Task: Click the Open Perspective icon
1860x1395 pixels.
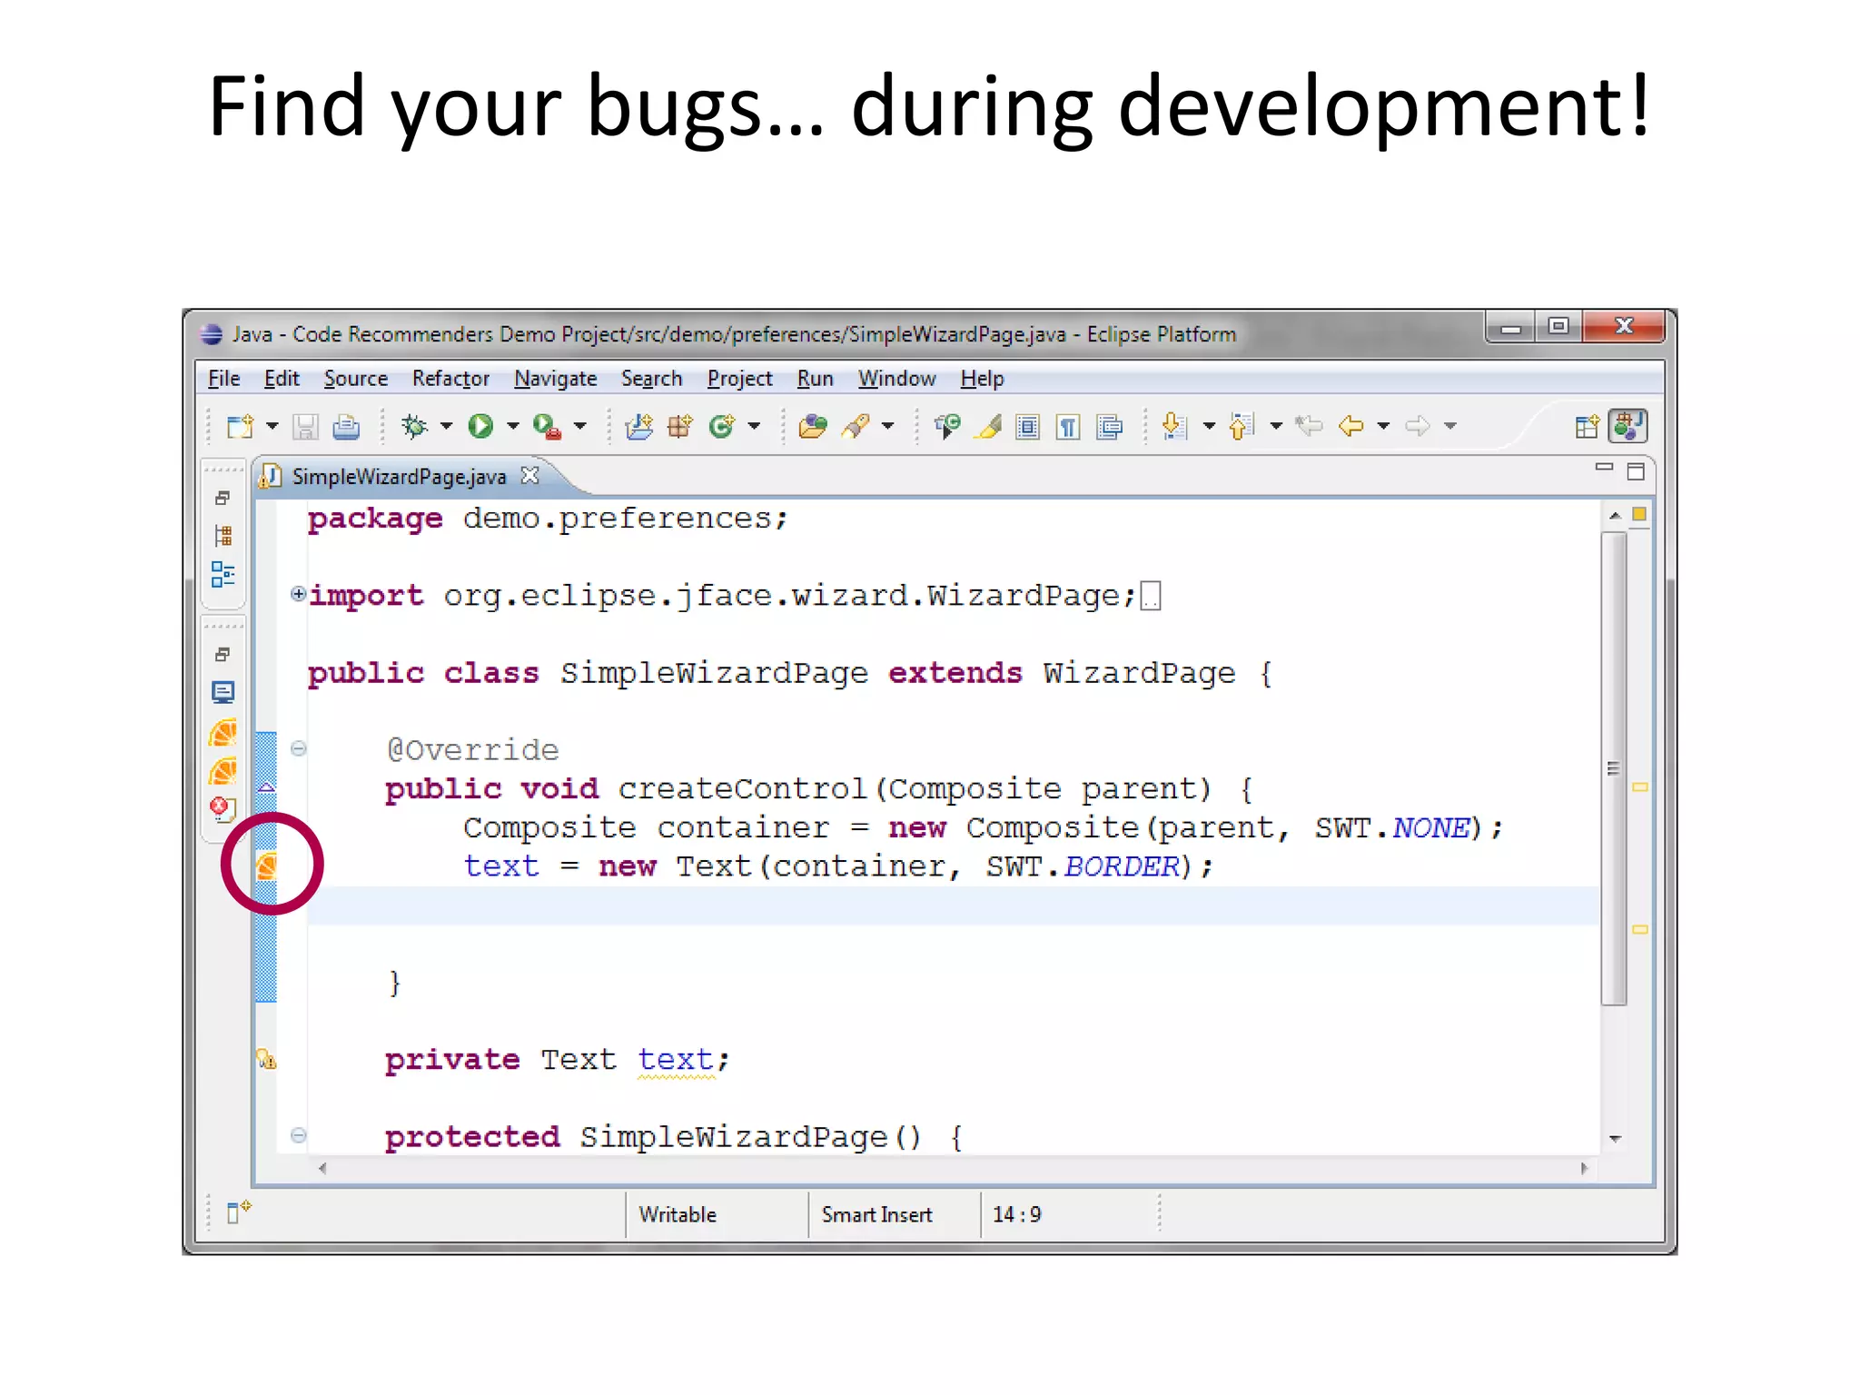Action: (1587, 426)
